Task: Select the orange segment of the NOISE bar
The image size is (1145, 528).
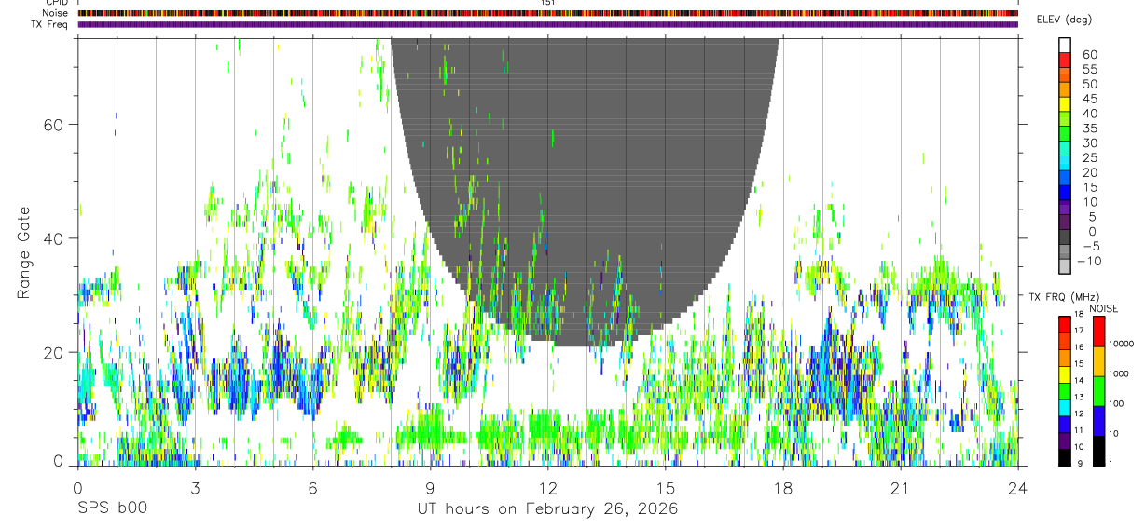Action: pos(1098,361)
